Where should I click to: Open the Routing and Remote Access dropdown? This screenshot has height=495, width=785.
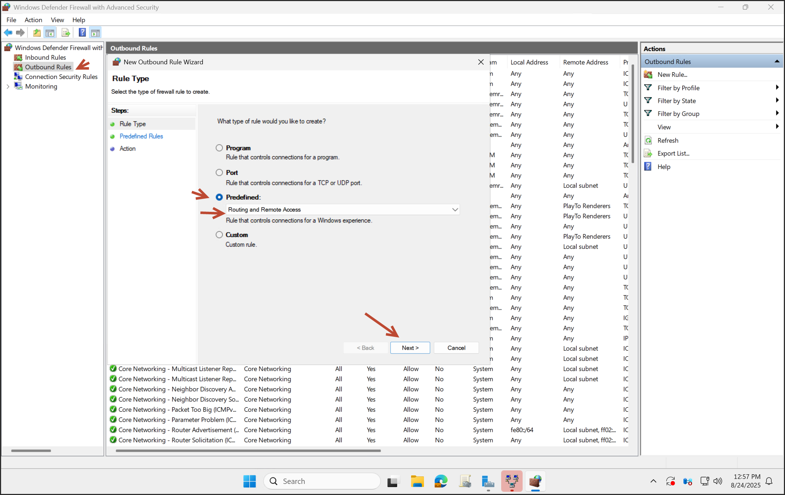(x=455, y=210)
